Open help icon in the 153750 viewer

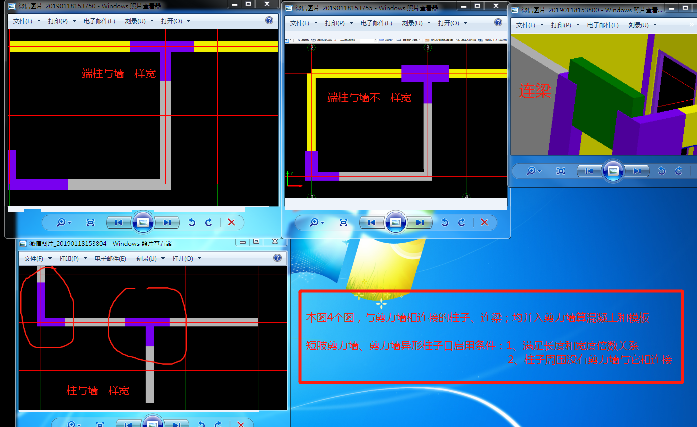coord(269,21)
